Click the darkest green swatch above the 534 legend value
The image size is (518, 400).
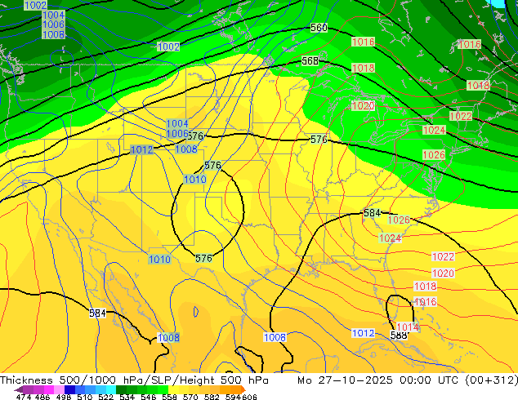pyautogui.click(x=121, y=389)
